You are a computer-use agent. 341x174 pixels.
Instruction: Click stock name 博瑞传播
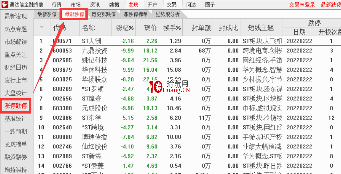[95, 137]
